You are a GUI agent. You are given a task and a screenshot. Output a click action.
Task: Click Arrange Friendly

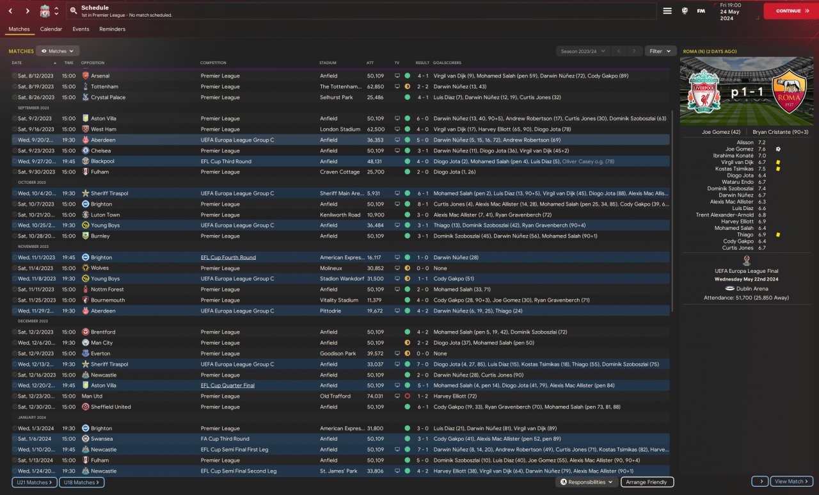(647, 482)
